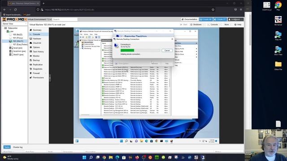This screenshot has height=161, width=287.
Task: Click the Firewall shield icon entry
Action: pos(31,73)
